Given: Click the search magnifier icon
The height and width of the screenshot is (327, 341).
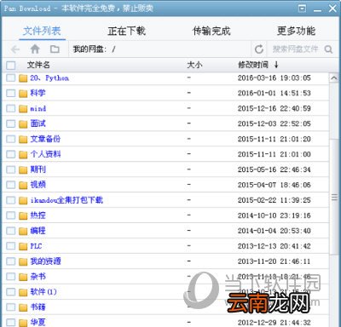Looking at the screenshot, I should coord(328,49).
